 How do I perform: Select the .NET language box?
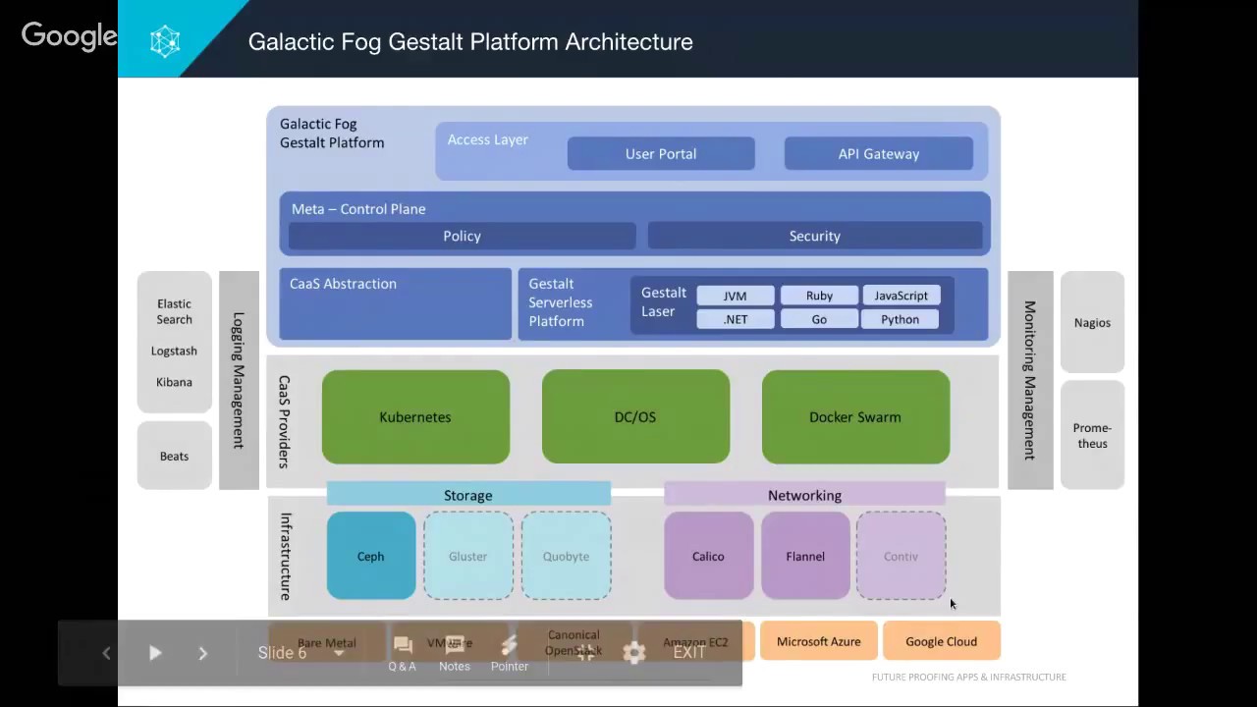coord(735,319)
